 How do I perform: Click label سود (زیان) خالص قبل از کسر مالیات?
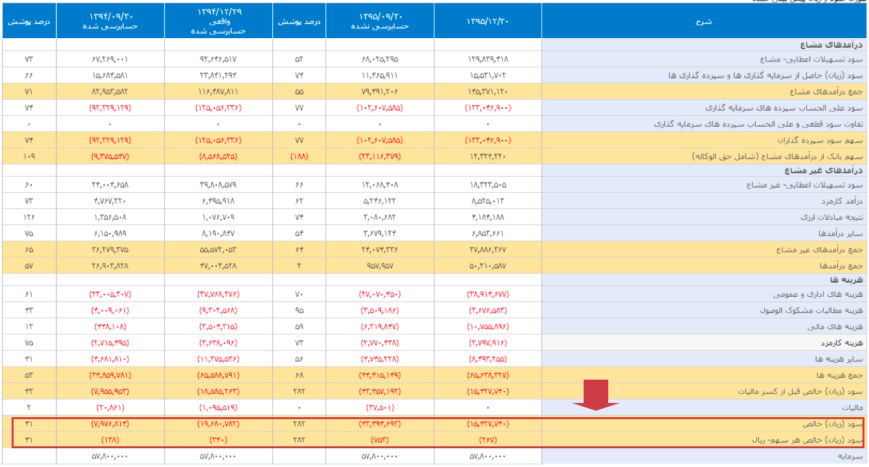[x=802, y=391]
